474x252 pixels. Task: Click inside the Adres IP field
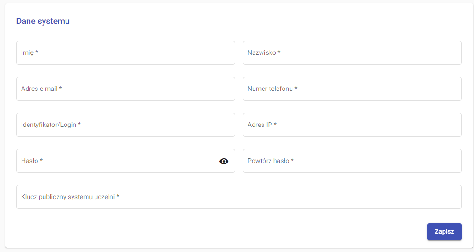pyautogui.click(x=365, y=125)
